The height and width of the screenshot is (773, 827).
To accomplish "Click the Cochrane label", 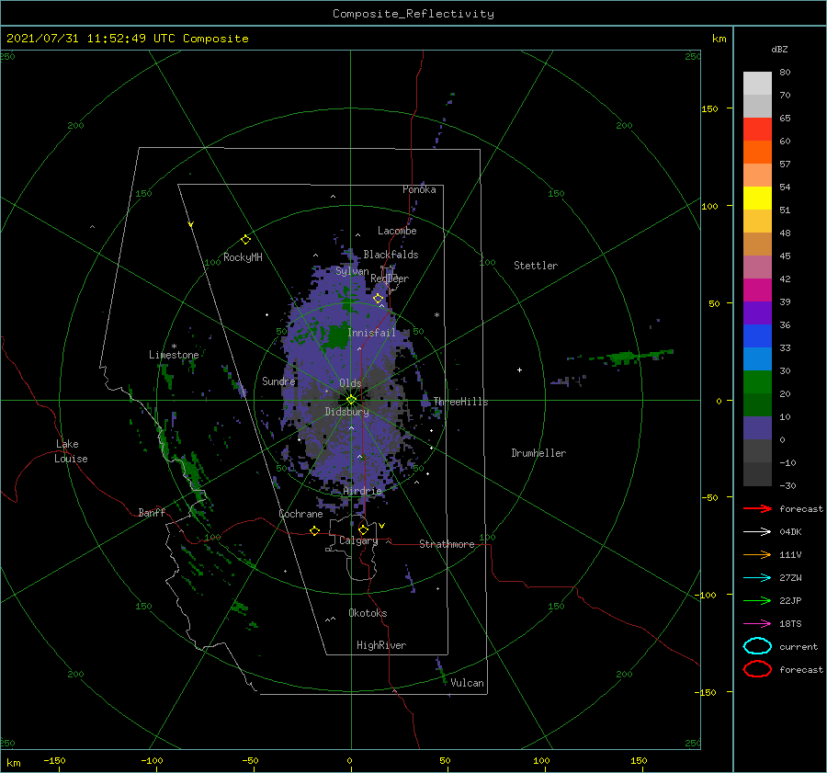I will tap(300, 514).
